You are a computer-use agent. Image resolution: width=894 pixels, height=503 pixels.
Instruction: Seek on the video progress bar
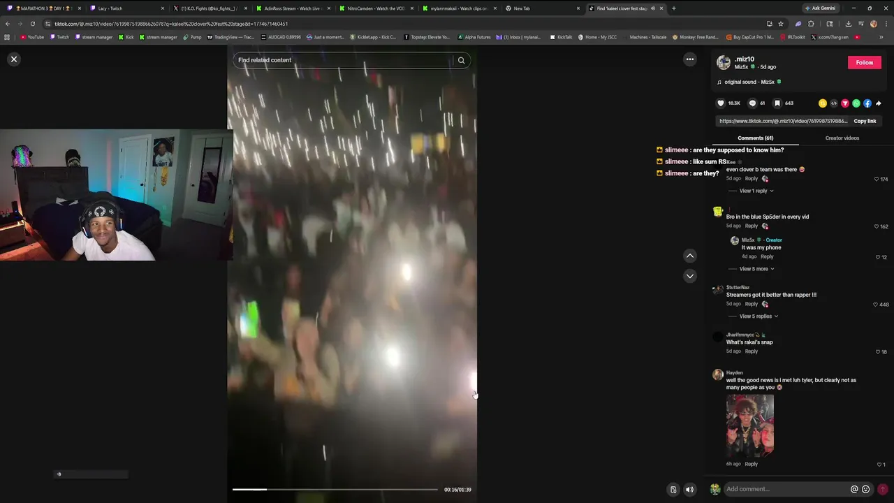(x=335, y=490)
